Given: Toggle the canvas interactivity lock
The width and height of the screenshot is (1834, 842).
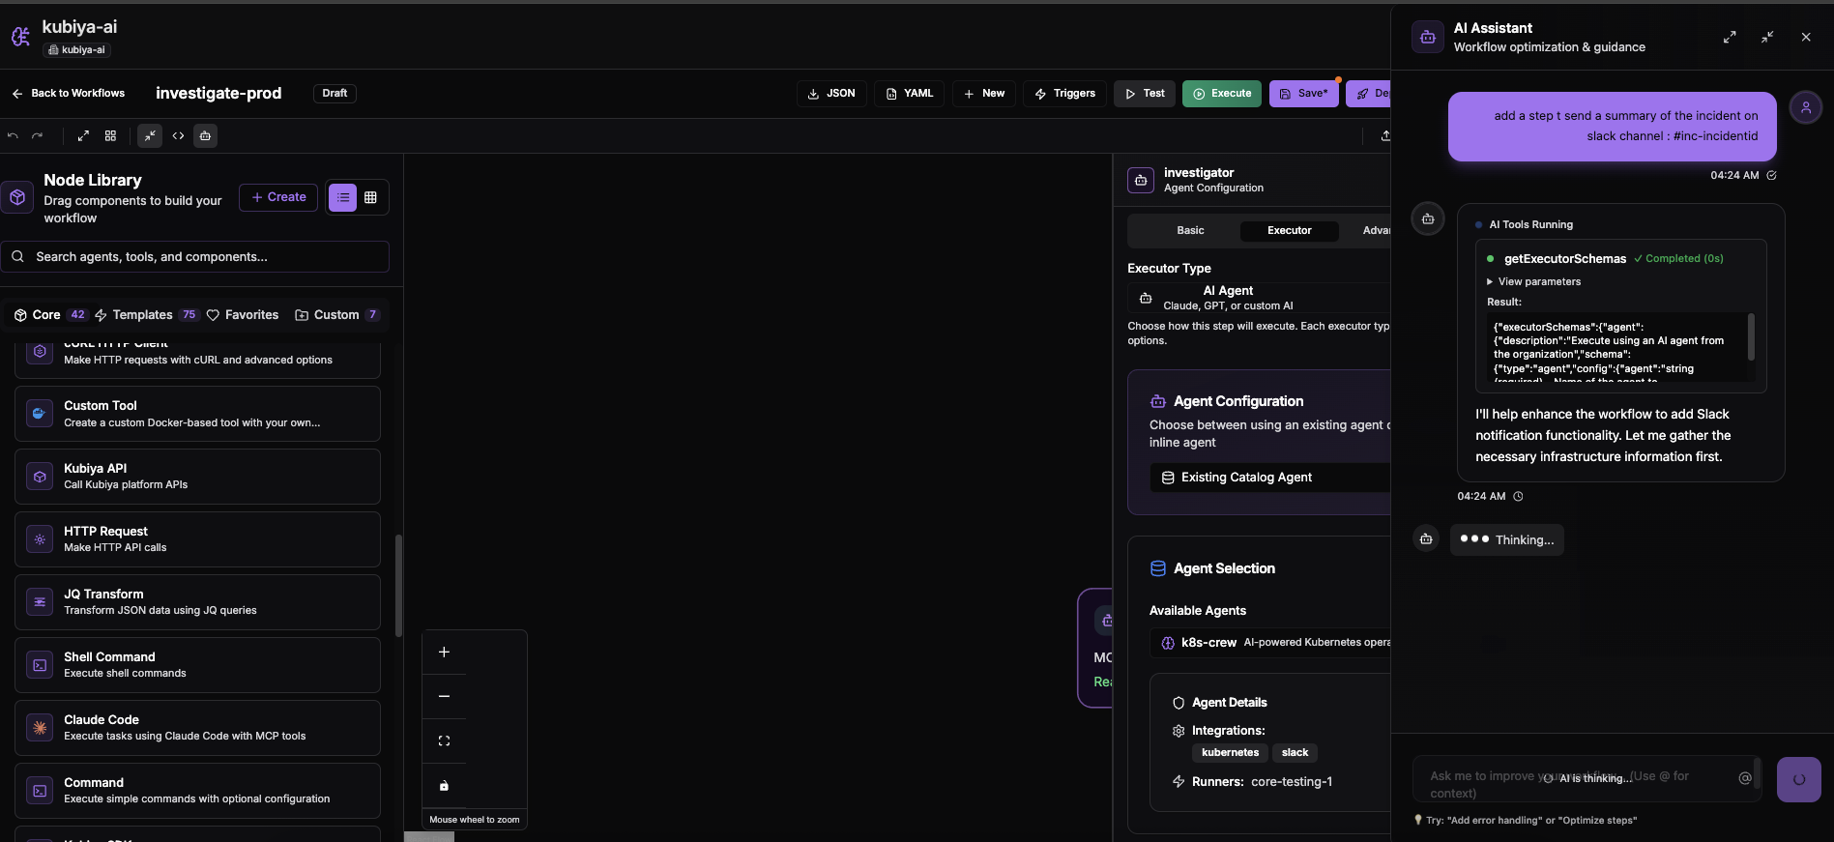Looking at the screenshot, I should (444, 786).
